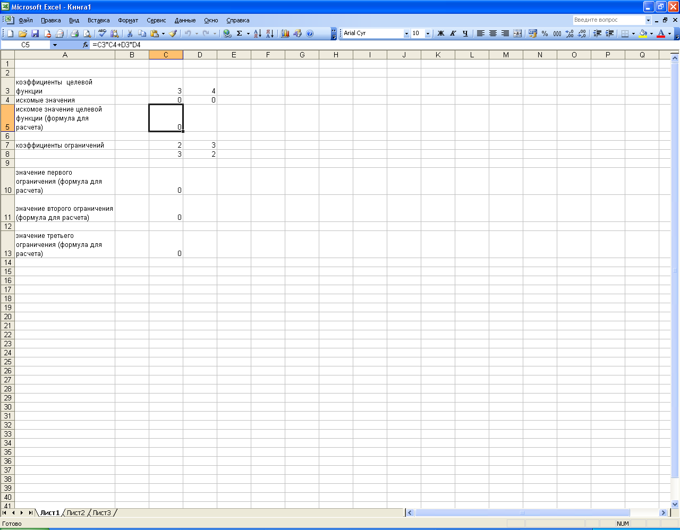This screenshot has height=530, width=680.
Task: Open an existing file via folder icon
Action: [23, 33]
